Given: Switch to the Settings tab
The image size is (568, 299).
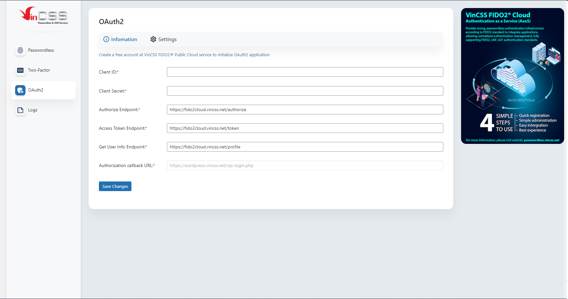Looking at the screenshot, I should (167, 39).
